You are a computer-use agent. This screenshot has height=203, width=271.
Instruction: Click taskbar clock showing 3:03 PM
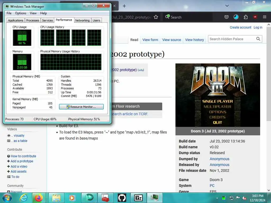point(257,198)
